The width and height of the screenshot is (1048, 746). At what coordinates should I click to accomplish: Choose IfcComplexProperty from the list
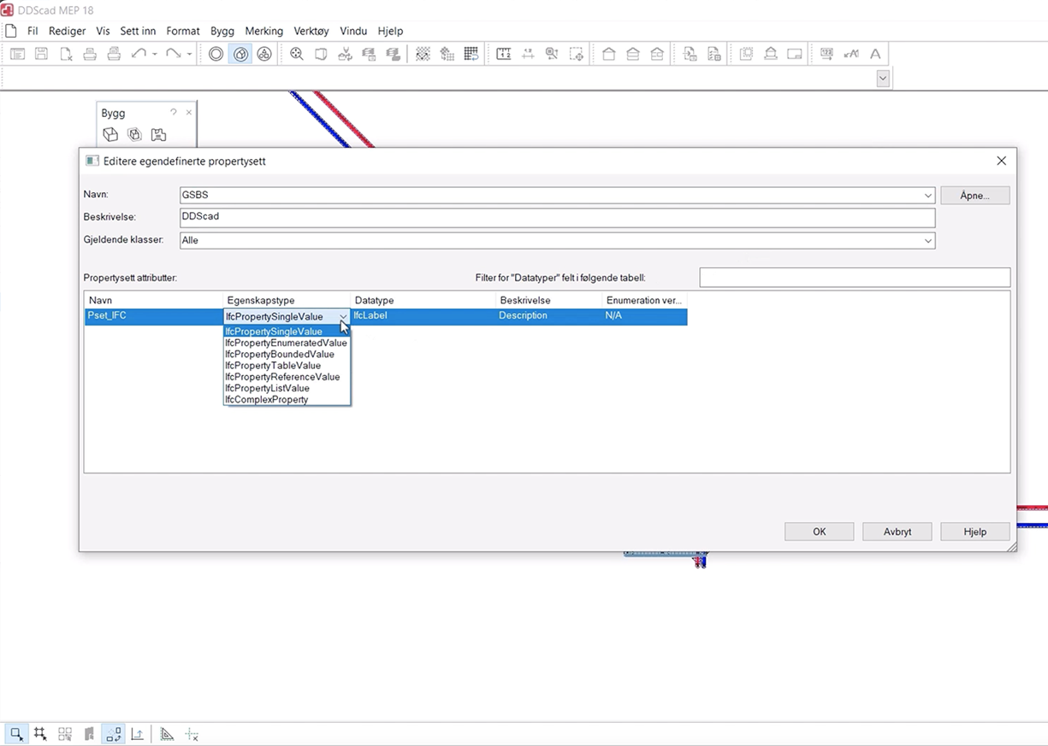click(287, 399)
